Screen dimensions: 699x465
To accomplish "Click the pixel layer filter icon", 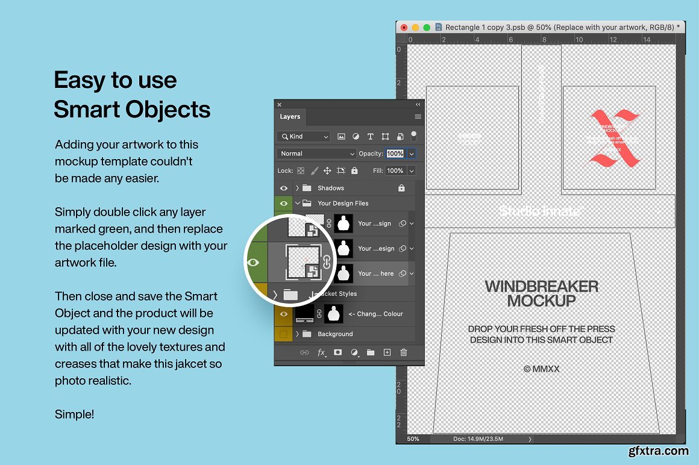I will click(341, 137).
